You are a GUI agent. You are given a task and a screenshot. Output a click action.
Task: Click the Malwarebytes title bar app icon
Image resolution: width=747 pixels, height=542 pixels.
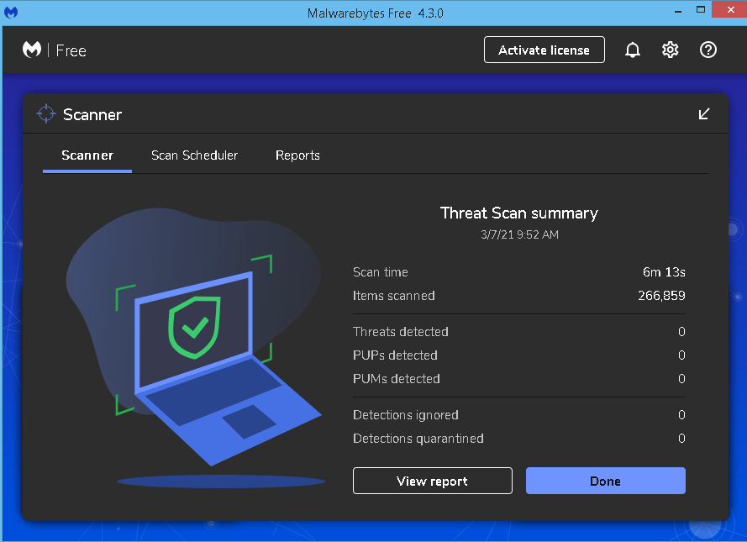11,13
